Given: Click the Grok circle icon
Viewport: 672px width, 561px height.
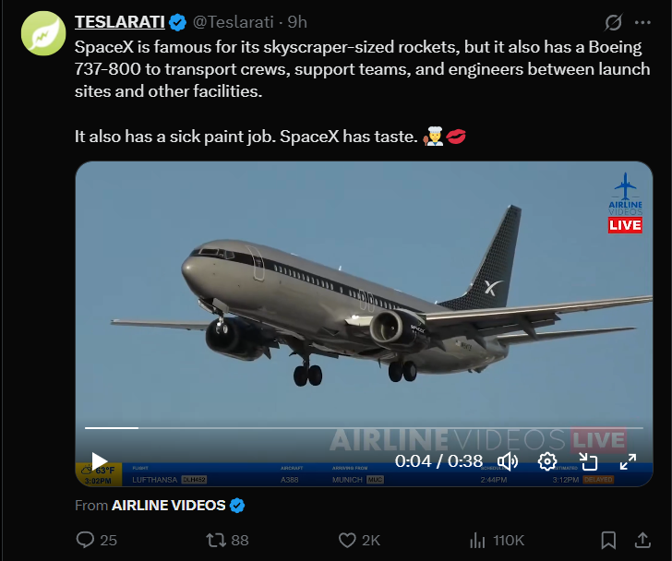Looking at the screenshot, I should [612, 22].
